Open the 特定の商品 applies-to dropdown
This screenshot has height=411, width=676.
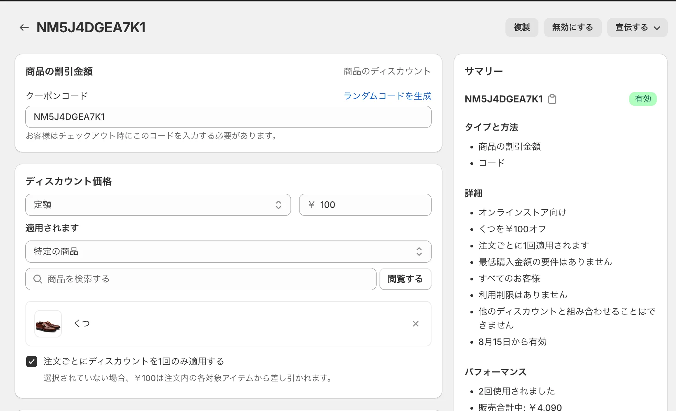point(220,252)
